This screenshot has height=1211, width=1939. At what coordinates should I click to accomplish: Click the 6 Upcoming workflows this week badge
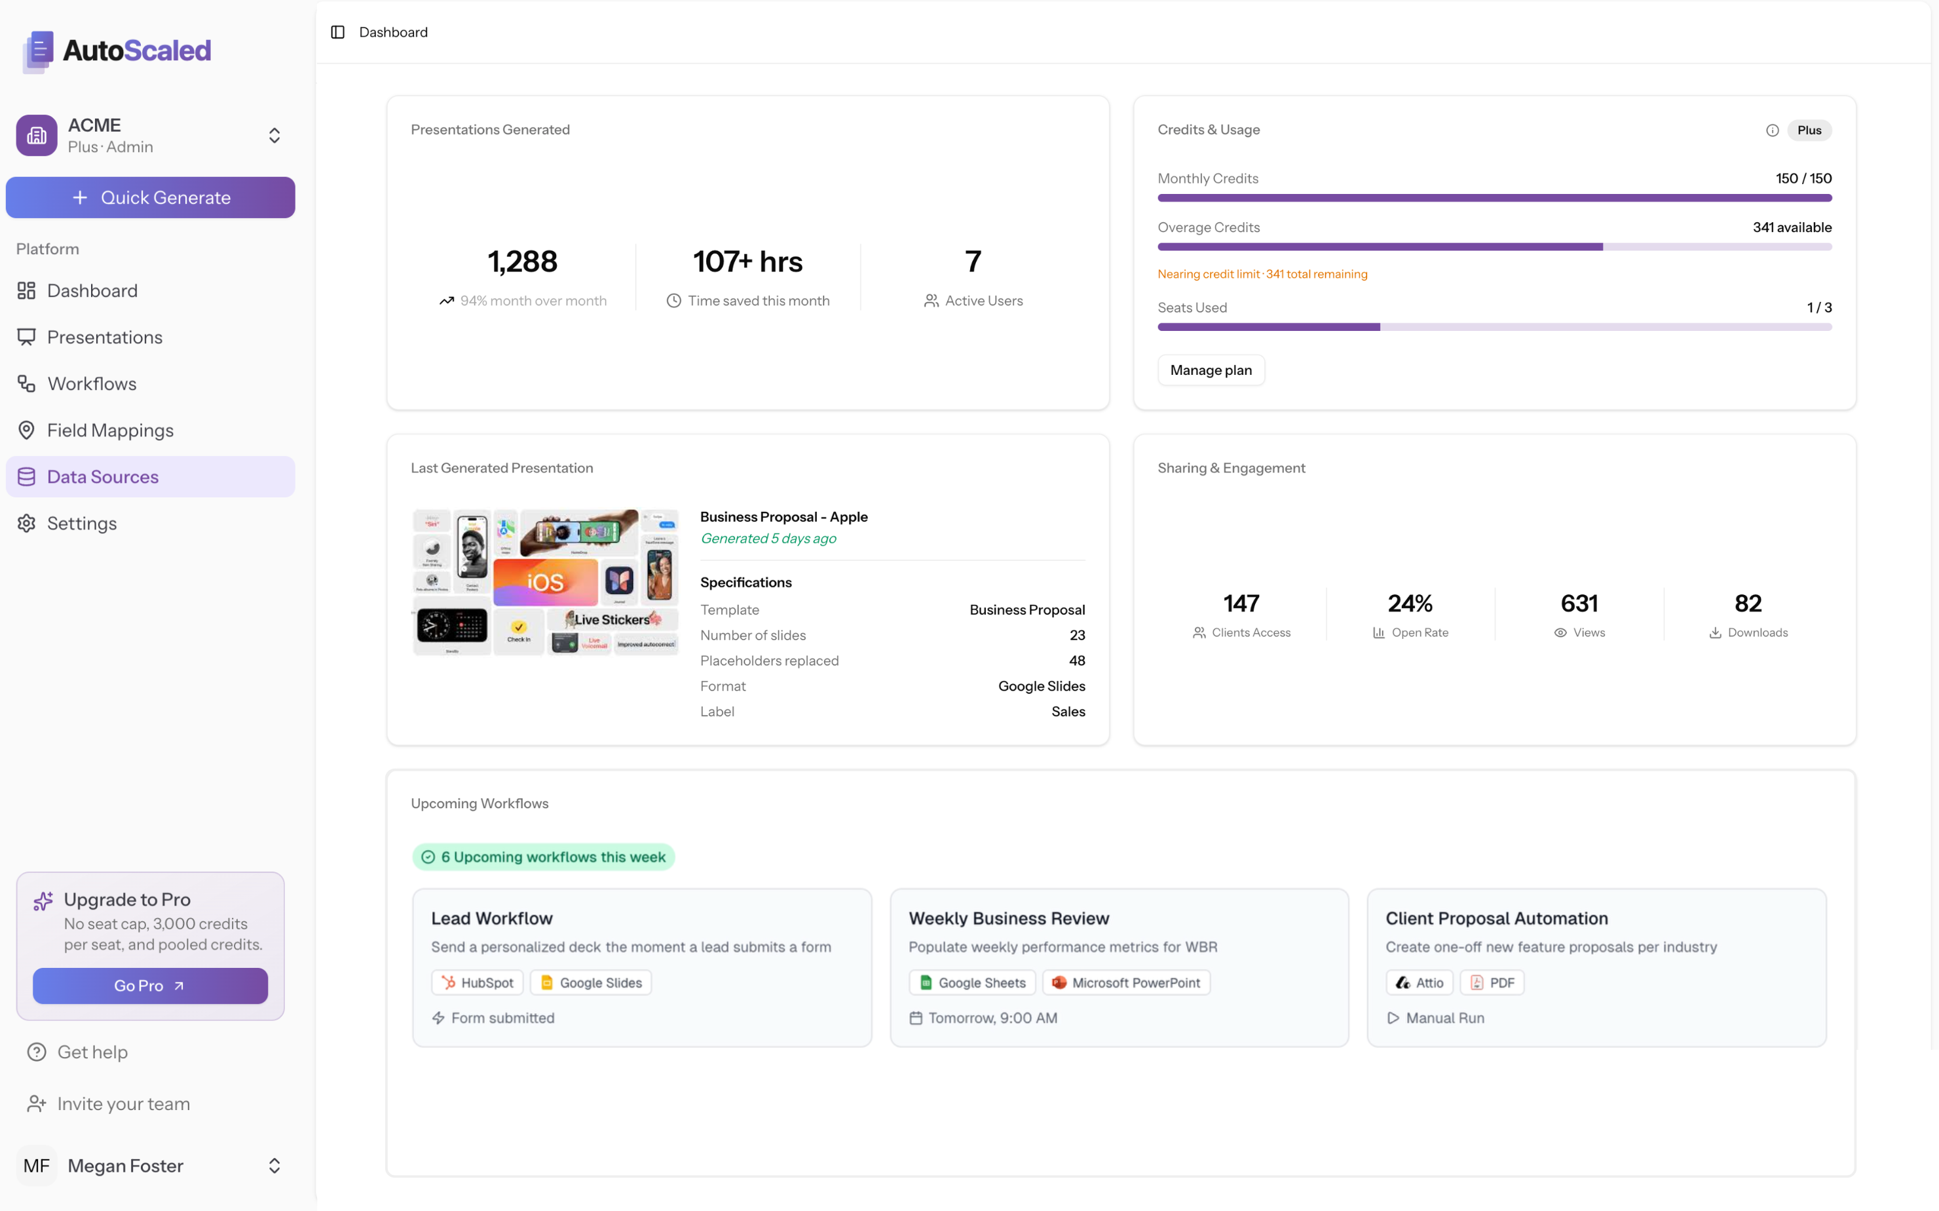[544, 857]
